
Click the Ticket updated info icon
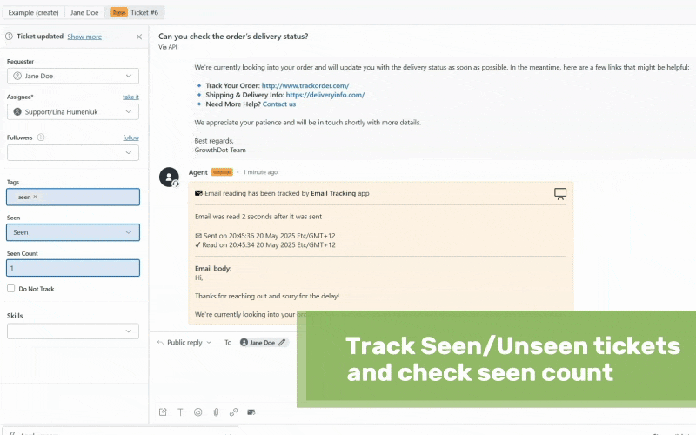tap(9, 37)
